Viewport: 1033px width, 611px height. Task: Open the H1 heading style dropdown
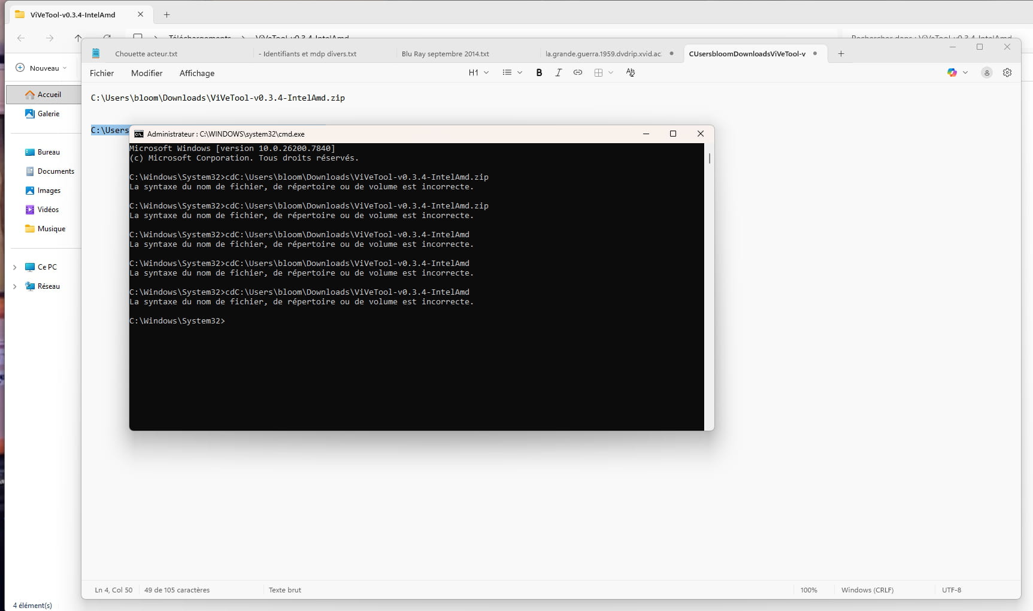tap(478, 72)
